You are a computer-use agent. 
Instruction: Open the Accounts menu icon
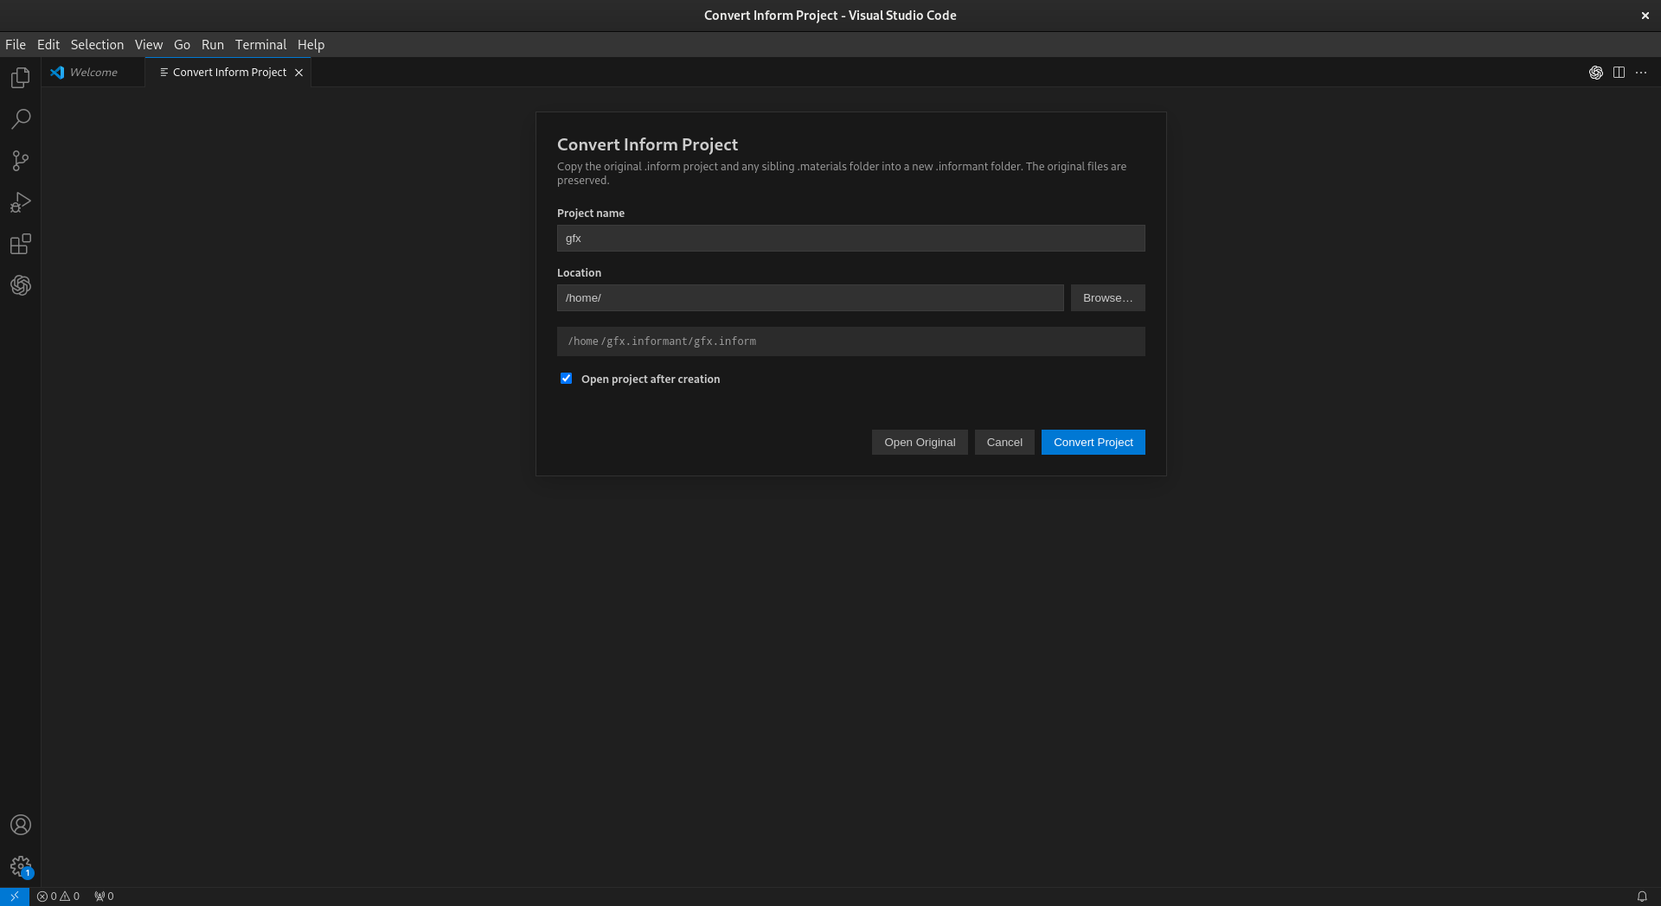point(21,825)
